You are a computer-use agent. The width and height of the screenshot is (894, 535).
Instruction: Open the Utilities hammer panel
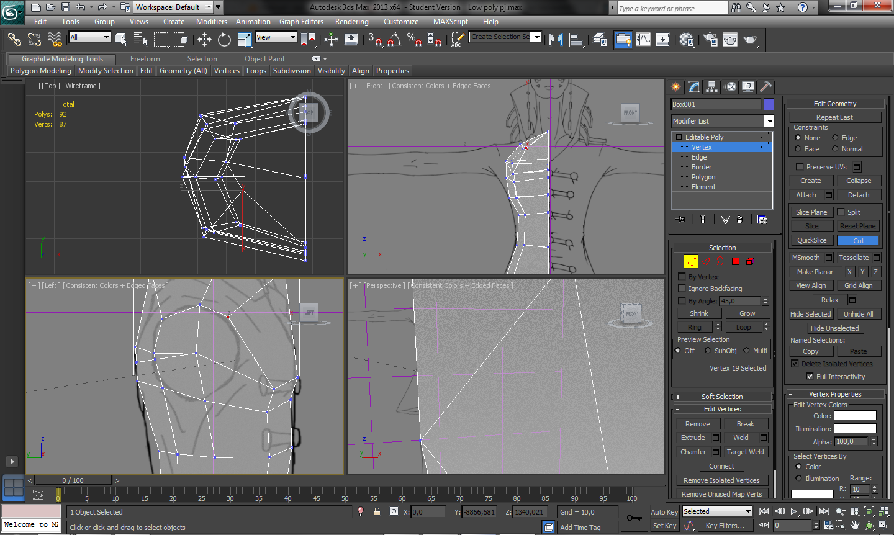766,87
